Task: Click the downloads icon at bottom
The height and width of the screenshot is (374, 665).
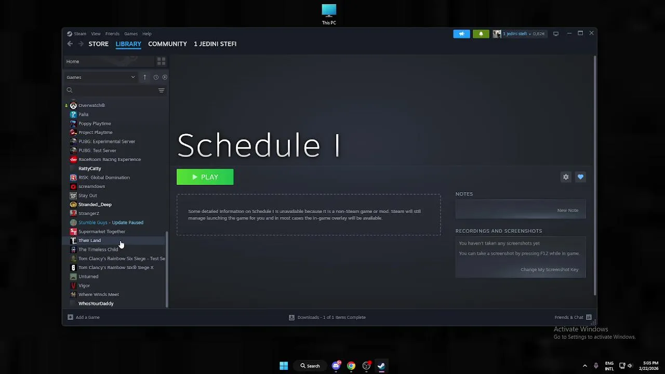Action: coord(291,317)
